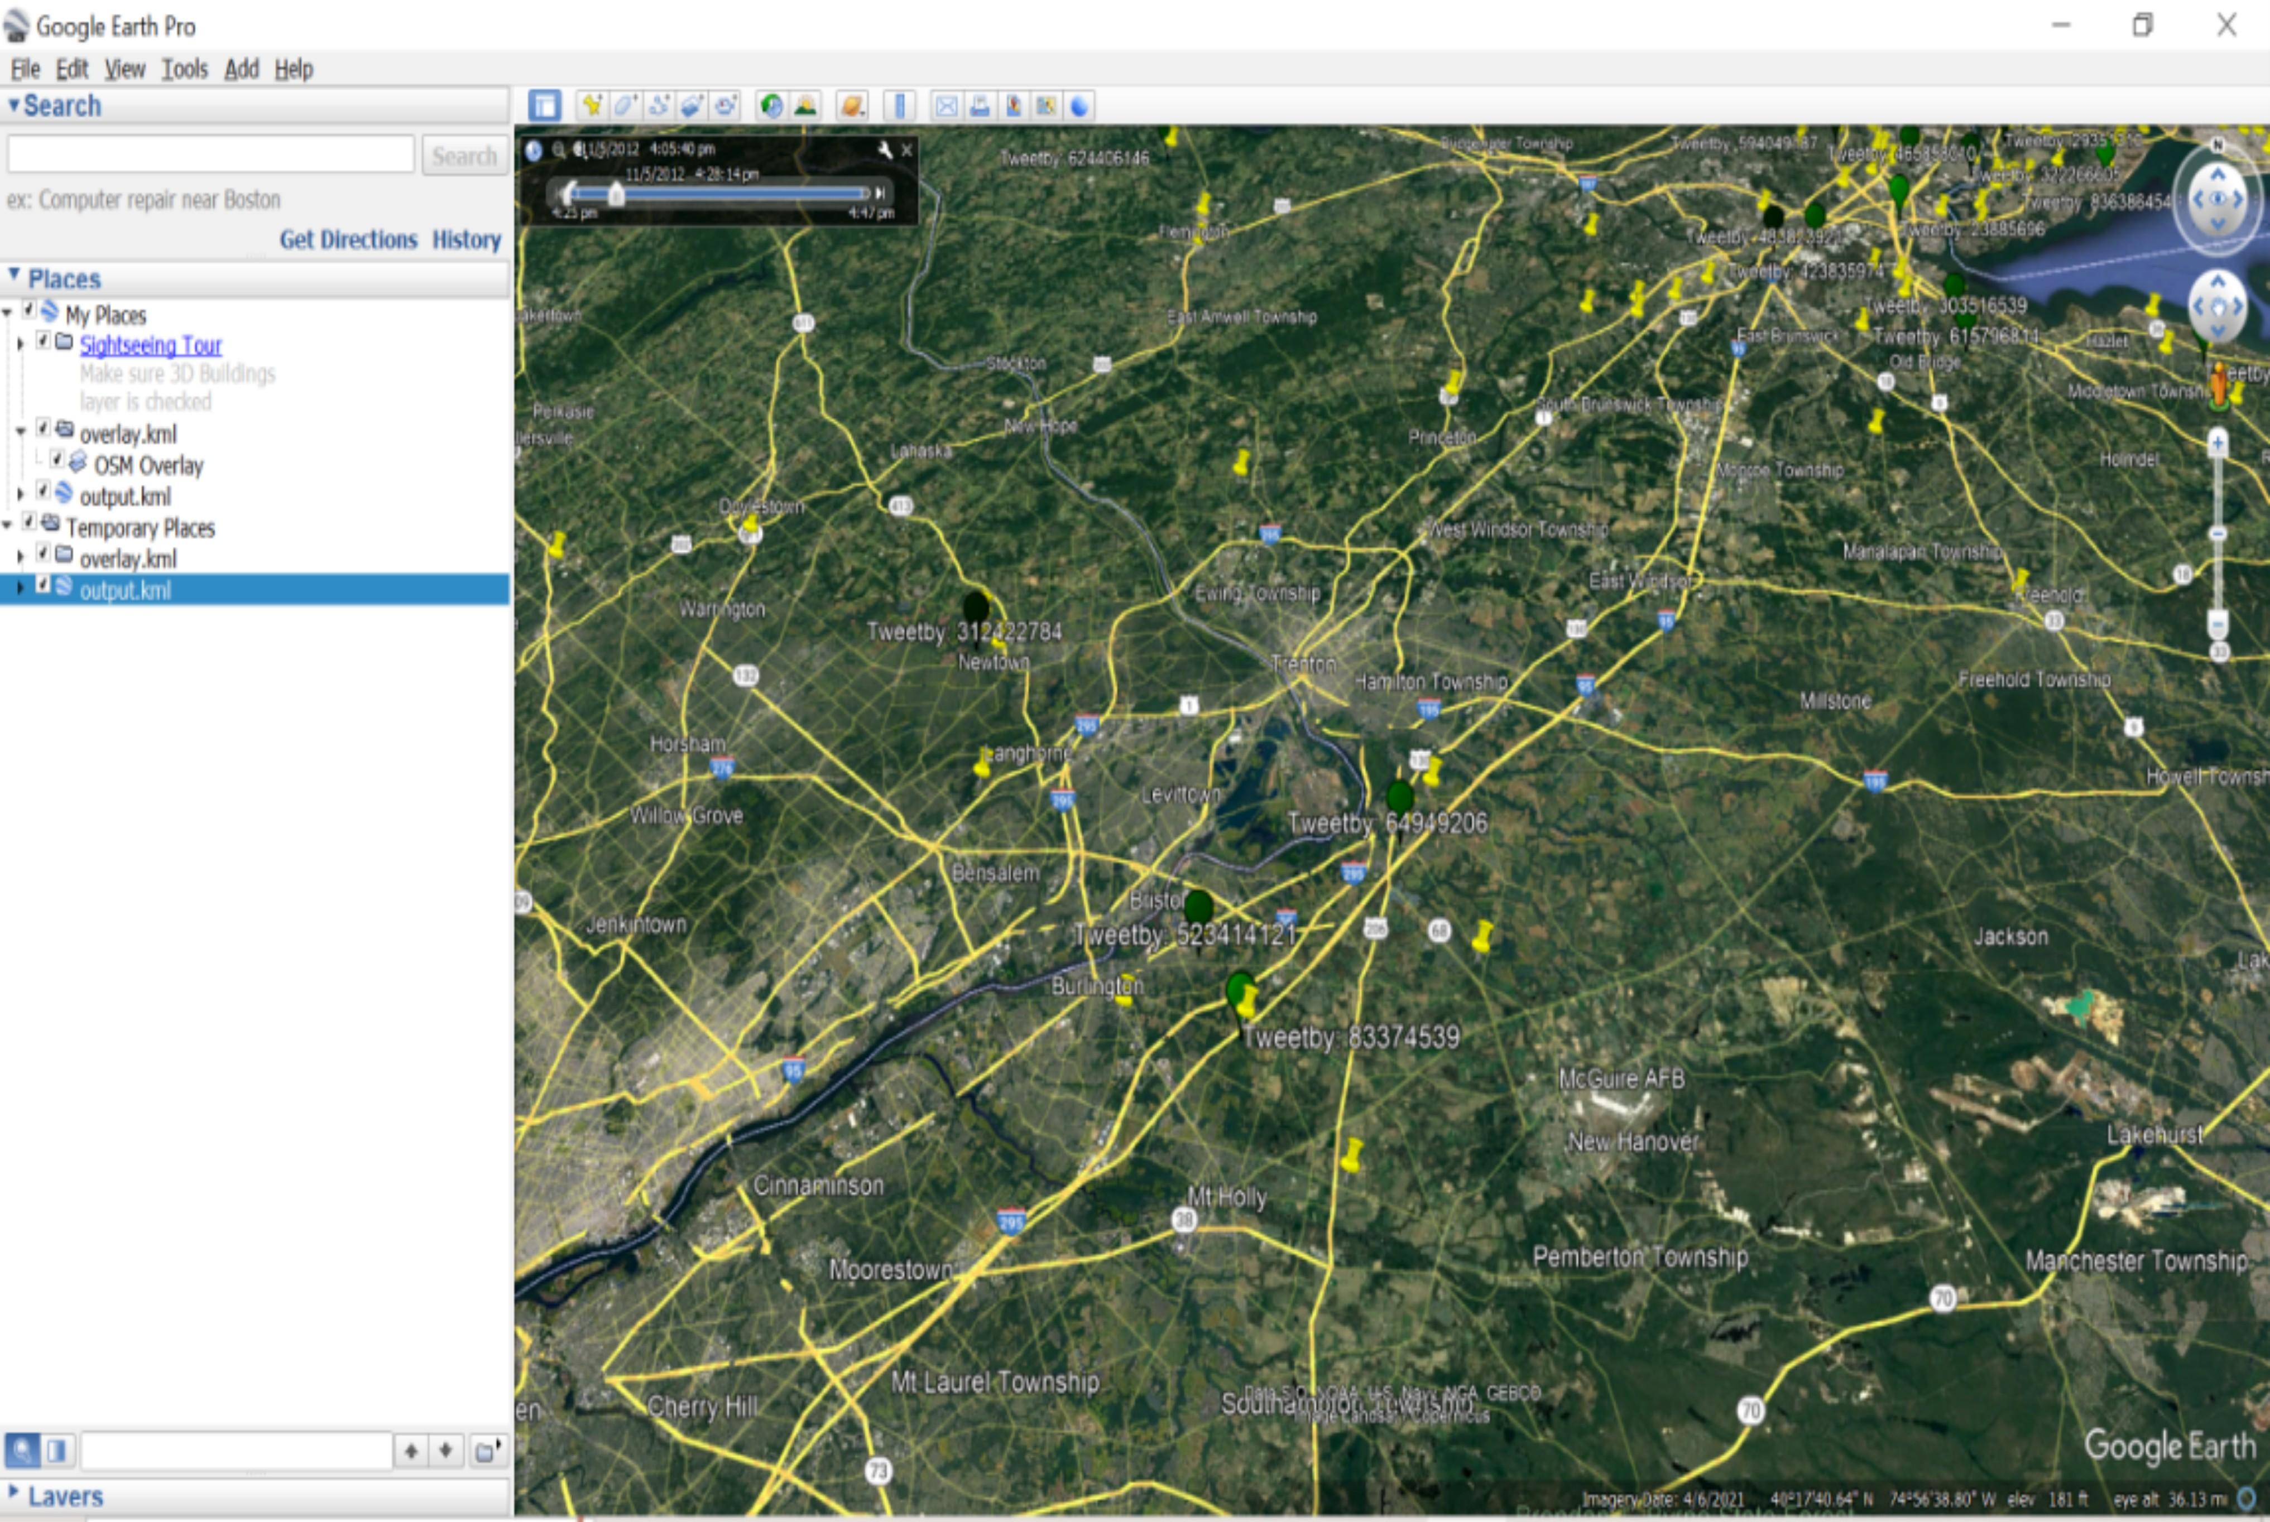Move selected place up with arrow

pyautogui.click(x=412, y=1450)
